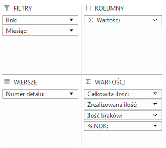The height and width of the screenshot is (148, 166).
Task: Click the Zrealizowana ilość value field
Action: (x=117, y=105)
